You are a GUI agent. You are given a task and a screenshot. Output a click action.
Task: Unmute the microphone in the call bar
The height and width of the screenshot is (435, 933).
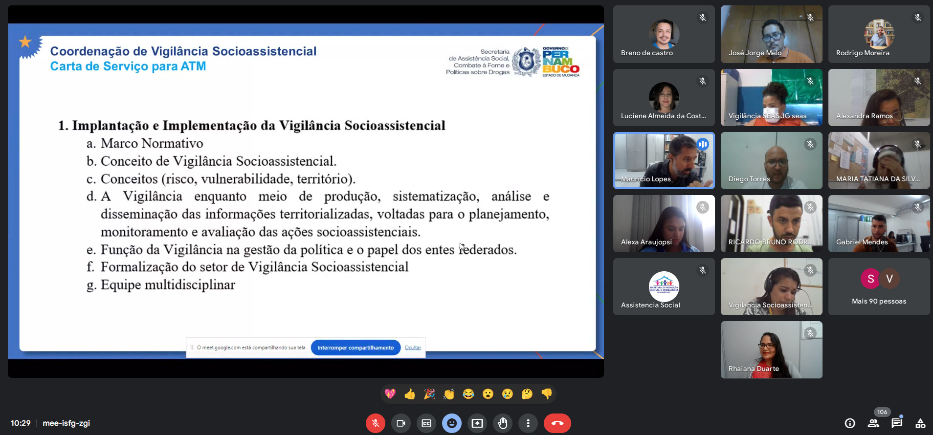(375, 423)
